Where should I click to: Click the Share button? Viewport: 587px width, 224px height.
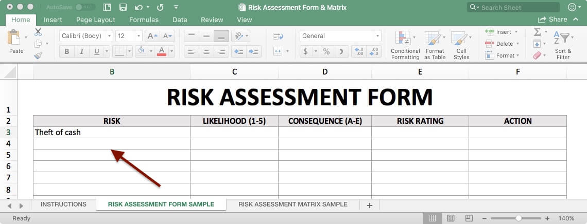click(553, 20)
